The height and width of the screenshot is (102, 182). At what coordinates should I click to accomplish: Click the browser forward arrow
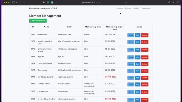tap(24, 3)
